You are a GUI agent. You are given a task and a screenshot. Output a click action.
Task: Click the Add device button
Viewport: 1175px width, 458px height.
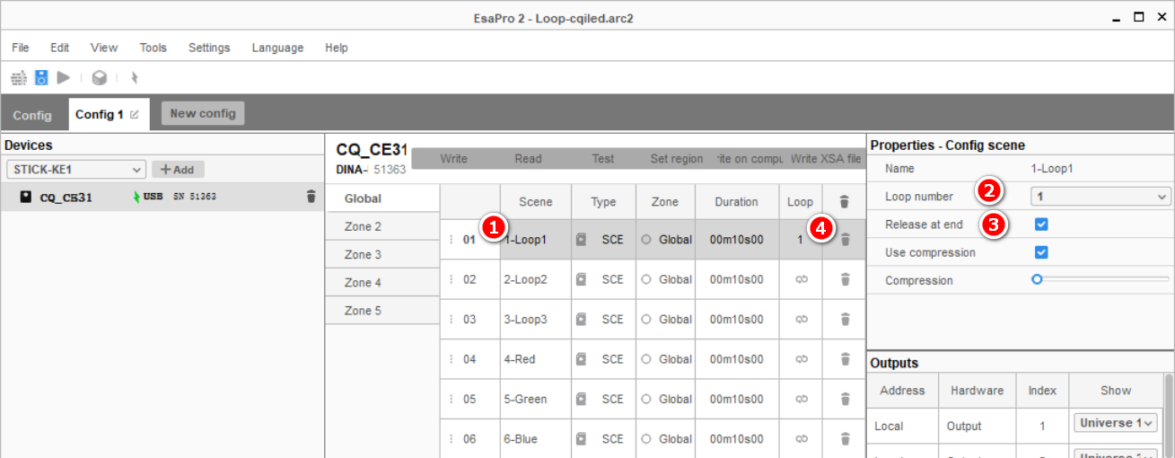pos(178,169)
